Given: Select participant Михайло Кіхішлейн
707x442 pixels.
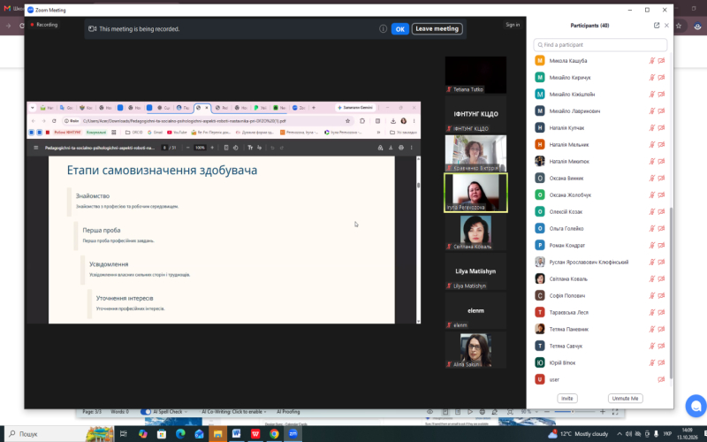Looking at the screenshot, I should pyautogui.click(x=600, y=95).
